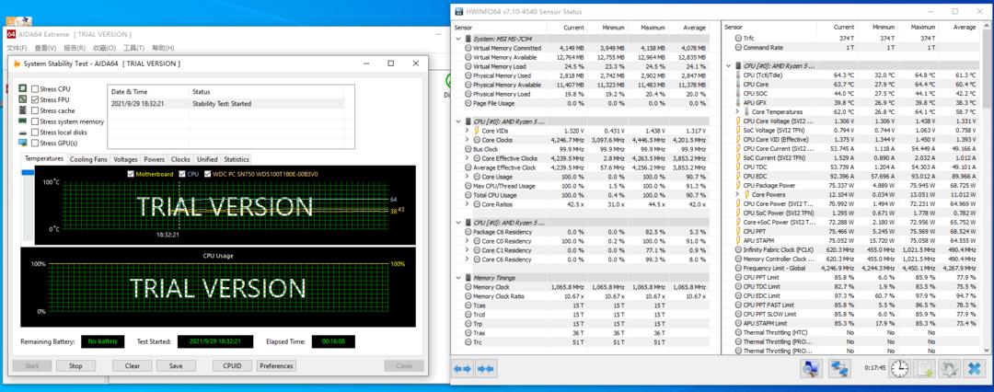Open the Powers tab
Image resolution: width=994 pixels, height=392 pixels.
154,159
